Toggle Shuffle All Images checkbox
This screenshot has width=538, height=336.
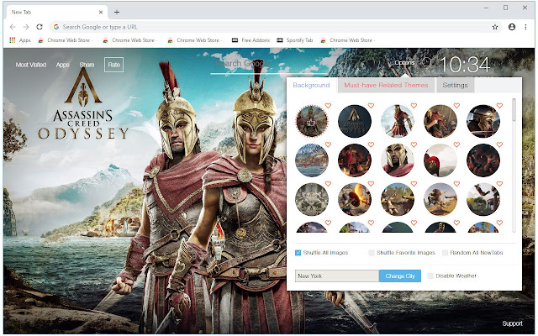pyautogui.click(x=298, y=253)
